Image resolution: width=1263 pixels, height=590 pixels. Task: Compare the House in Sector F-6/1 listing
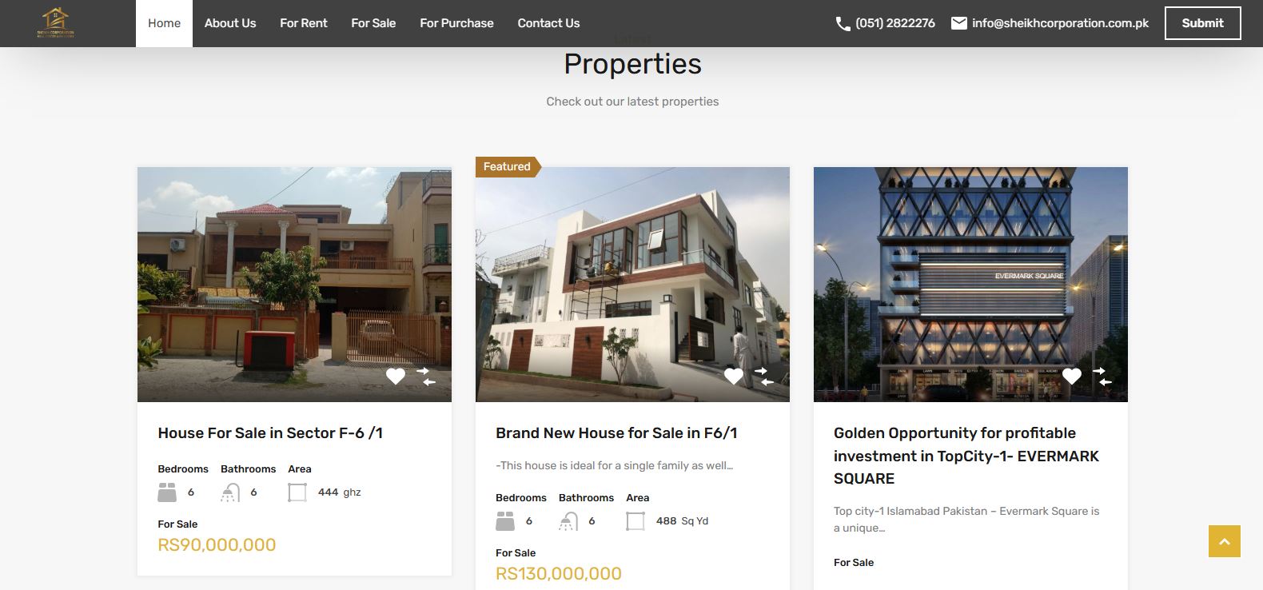click(427, 376)
